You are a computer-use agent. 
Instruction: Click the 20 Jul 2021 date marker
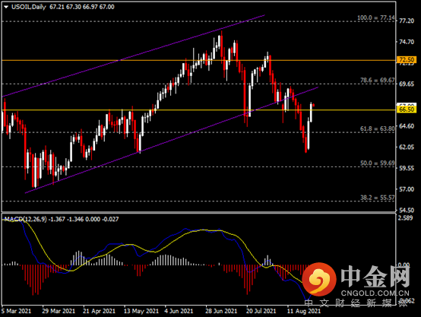[261, 311]
